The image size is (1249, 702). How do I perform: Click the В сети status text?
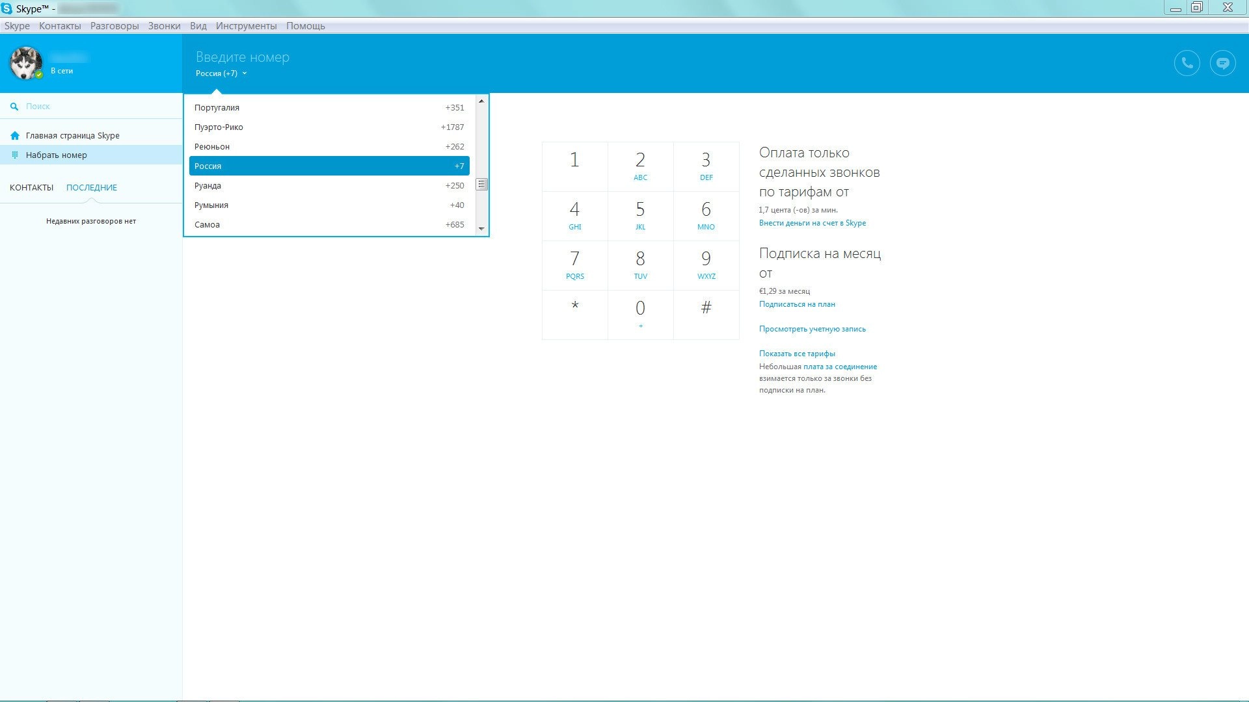[x=62, y=71]
